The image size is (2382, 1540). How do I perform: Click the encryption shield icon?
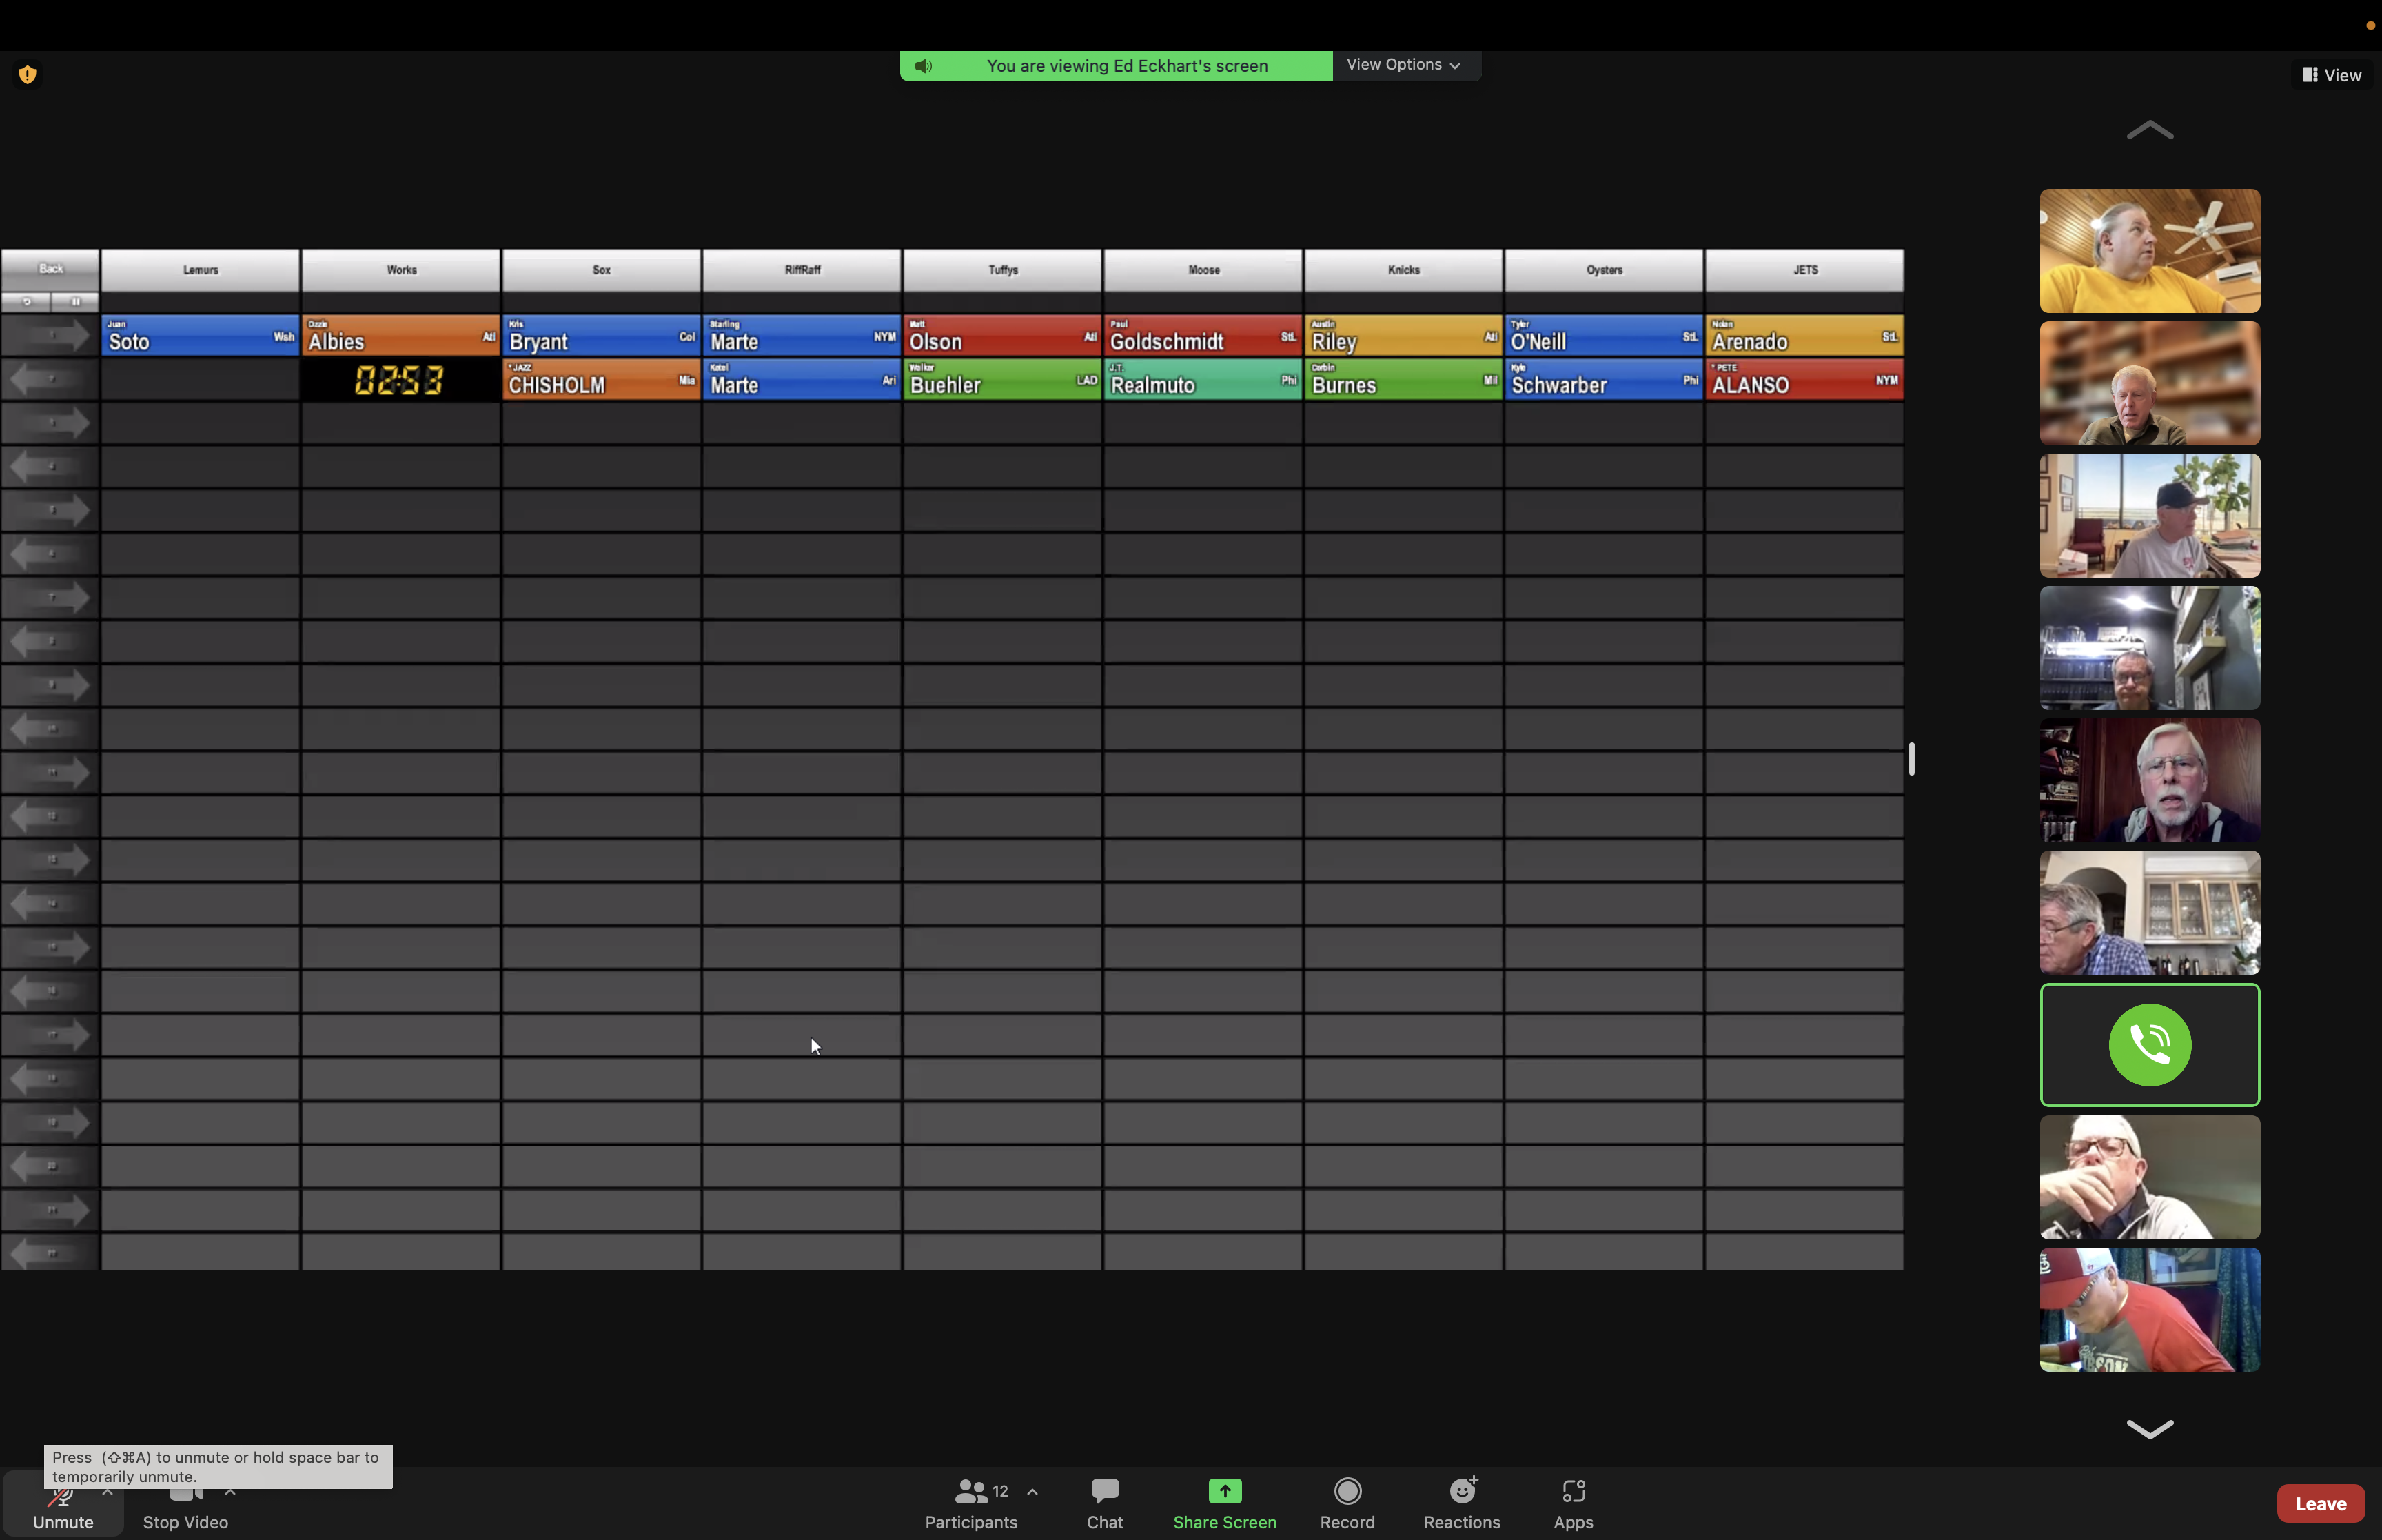click(x=28, y=74)
